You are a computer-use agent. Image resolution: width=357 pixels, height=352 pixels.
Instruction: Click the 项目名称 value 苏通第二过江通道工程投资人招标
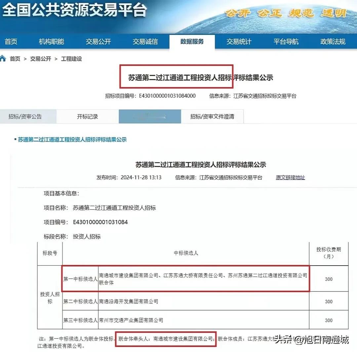[114, 208]
